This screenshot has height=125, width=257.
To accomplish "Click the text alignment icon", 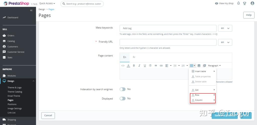I will pyautogui.click(x=167, y=66).
